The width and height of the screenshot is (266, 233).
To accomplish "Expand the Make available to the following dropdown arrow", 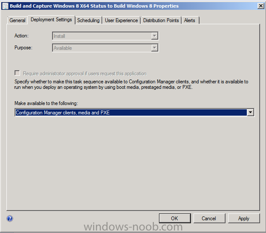I will point(251,113).
